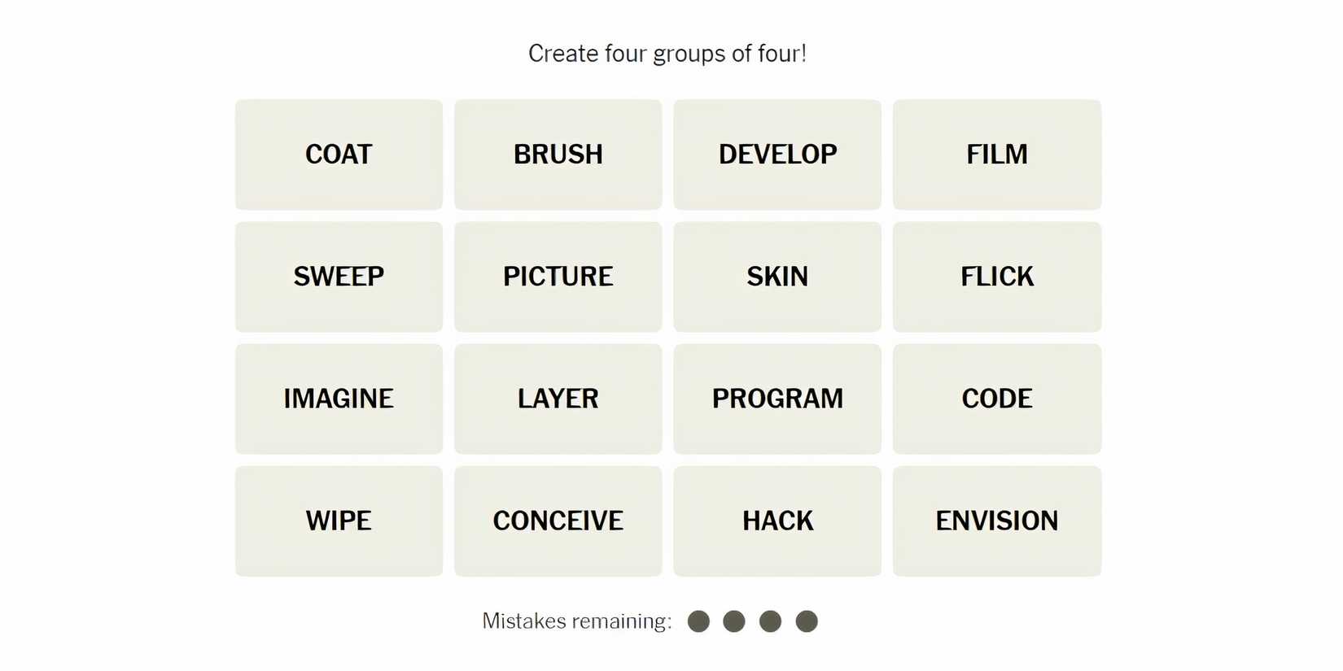
Task: Select the CODE word tile
Action: tap(996, 399)
